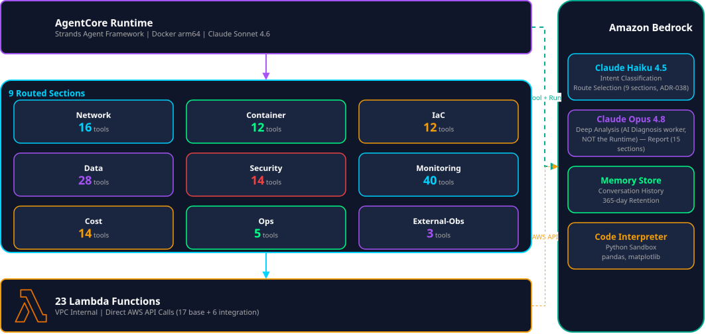Viewport: 706px width, 334px height.
Task: Click the Intent Classification text
Action: (631, 79)
